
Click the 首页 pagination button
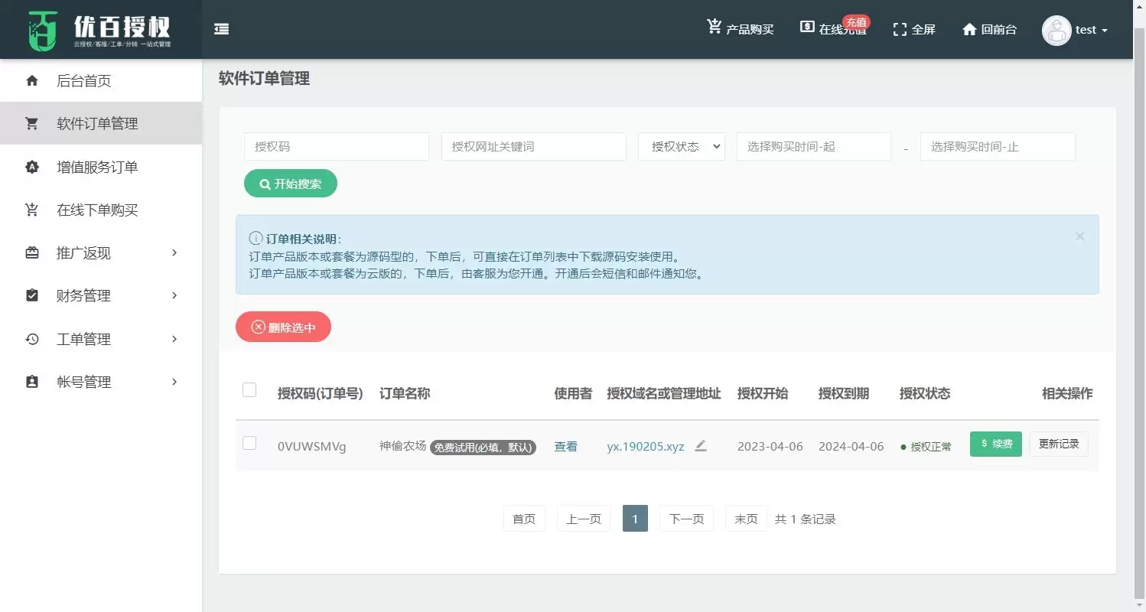tap(524, 519)
